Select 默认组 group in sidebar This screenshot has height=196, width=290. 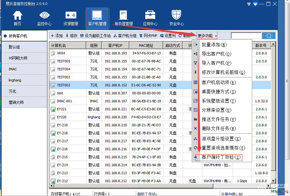point(24,47)
